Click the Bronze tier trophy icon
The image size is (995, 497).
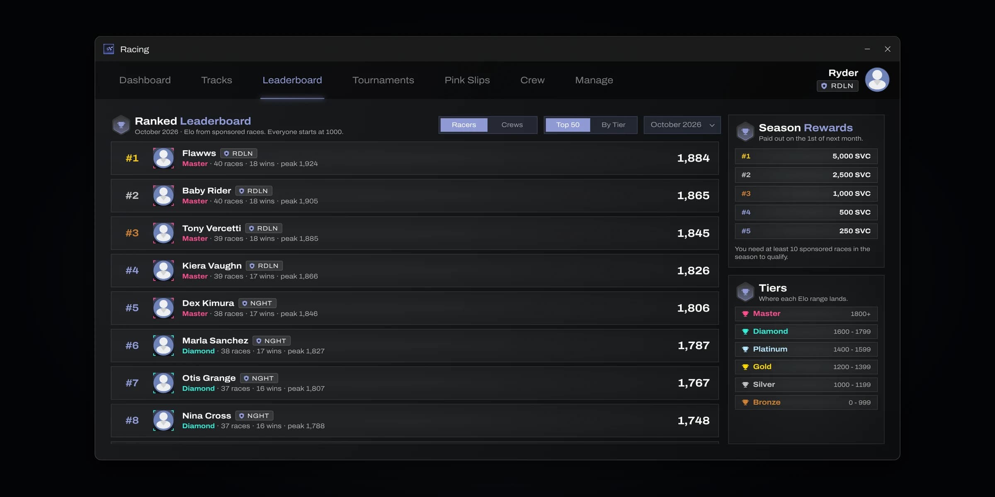coord(745,402)
